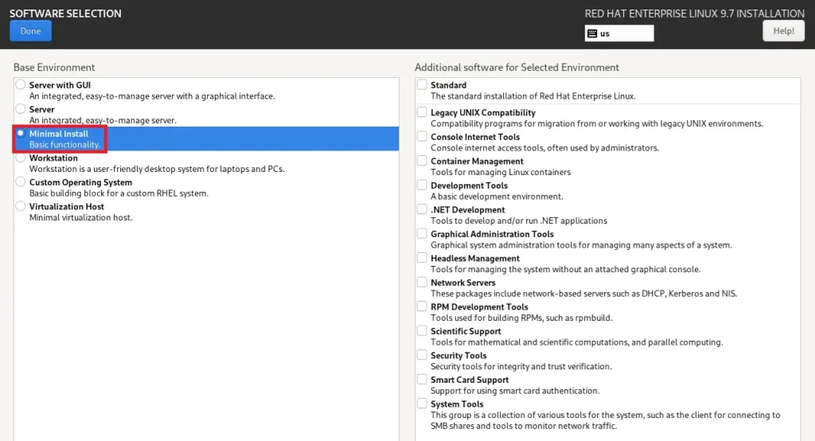Viewport: 815px width, 441px height.
Task: Choose the Server base environment
Action: click(21, 109)
